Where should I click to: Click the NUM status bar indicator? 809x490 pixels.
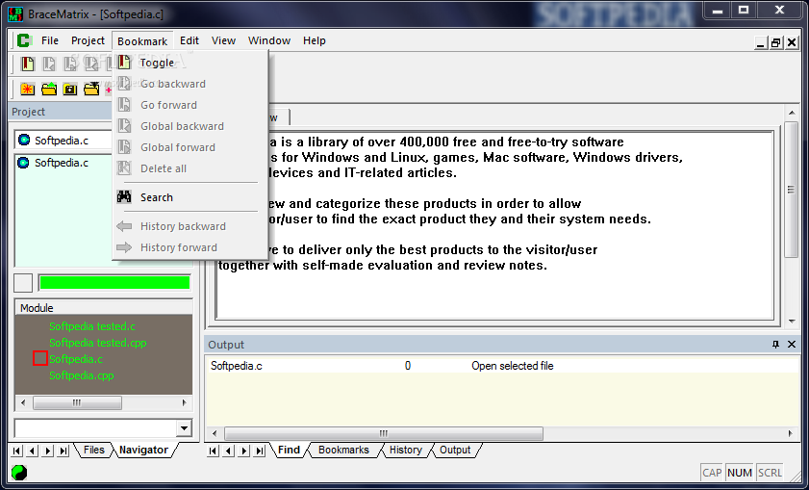coord(740,473)
